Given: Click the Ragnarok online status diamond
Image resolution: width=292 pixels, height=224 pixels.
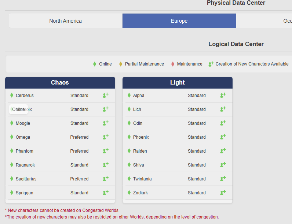Looking at the screenshot, I should [x=12, y=165].
